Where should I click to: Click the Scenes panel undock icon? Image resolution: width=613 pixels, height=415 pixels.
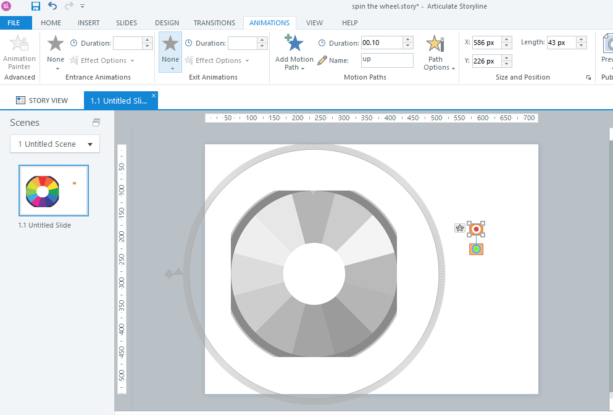click(x=96, y=122)
